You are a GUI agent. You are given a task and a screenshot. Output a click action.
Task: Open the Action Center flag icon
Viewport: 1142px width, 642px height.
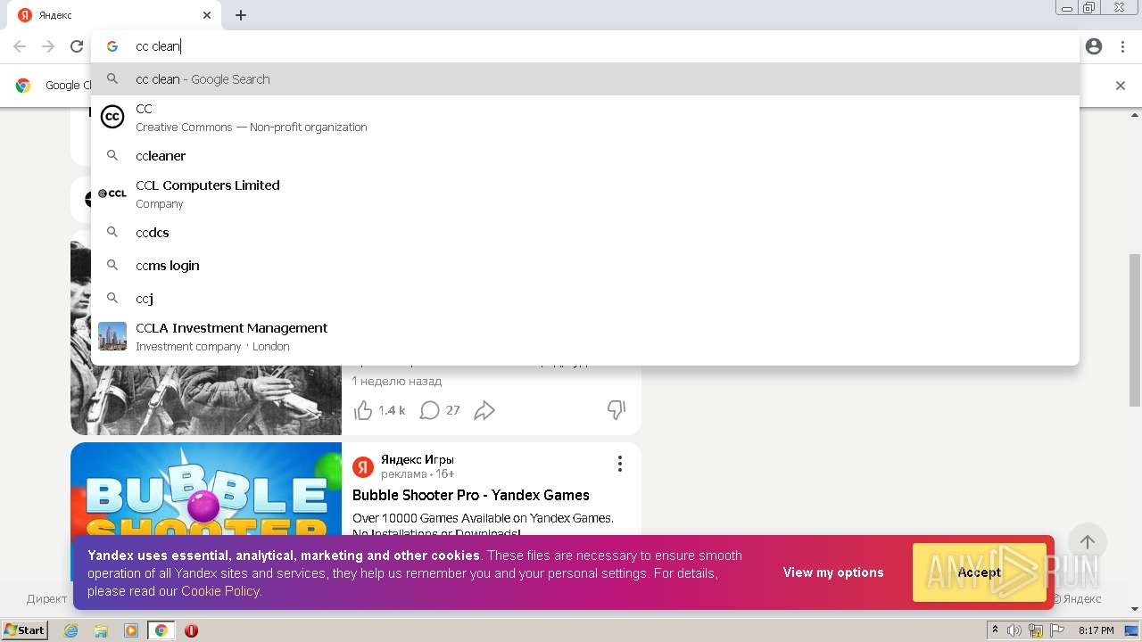point(1057,630)
